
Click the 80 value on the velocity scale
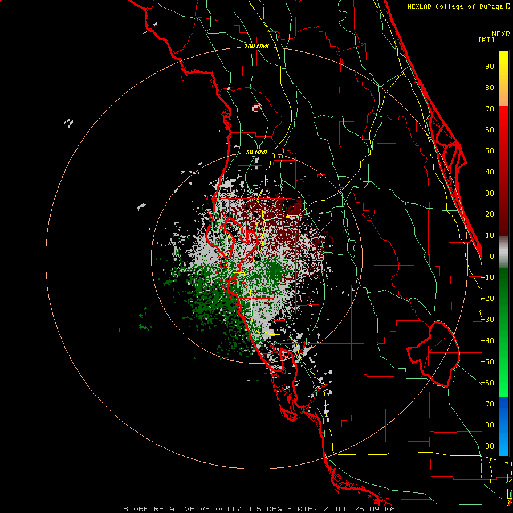tap(490, 87)
